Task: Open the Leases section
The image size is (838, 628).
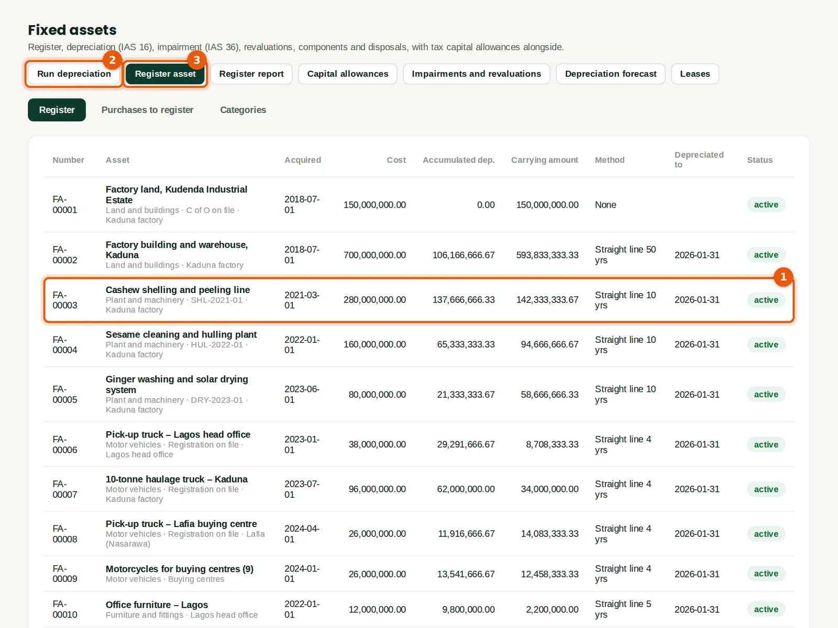Action: pyautogui.click(x=695, y=74)
